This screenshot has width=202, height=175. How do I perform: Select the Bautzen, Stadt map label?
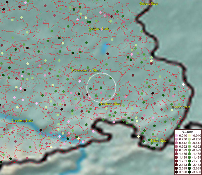111,104
